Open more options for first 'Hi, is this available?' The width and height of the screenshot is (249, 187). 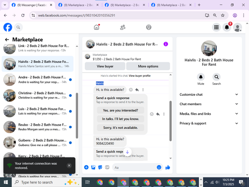tap(143, 90)
